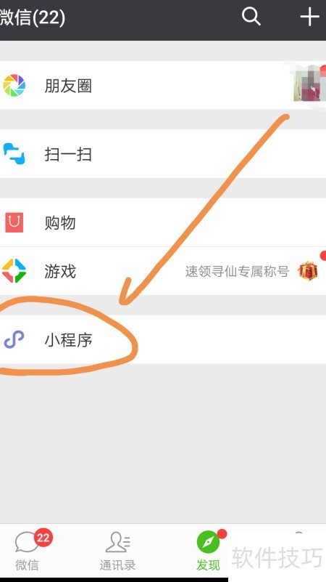Tap the 速领寻仙专属称号 promo text

pos(237,271)
